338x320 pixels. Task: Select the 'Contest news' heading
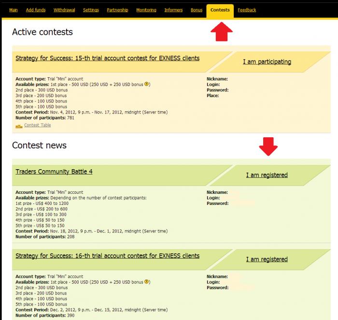click(39, 145)
